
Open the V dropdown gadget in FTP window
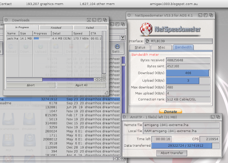(123, 38)
